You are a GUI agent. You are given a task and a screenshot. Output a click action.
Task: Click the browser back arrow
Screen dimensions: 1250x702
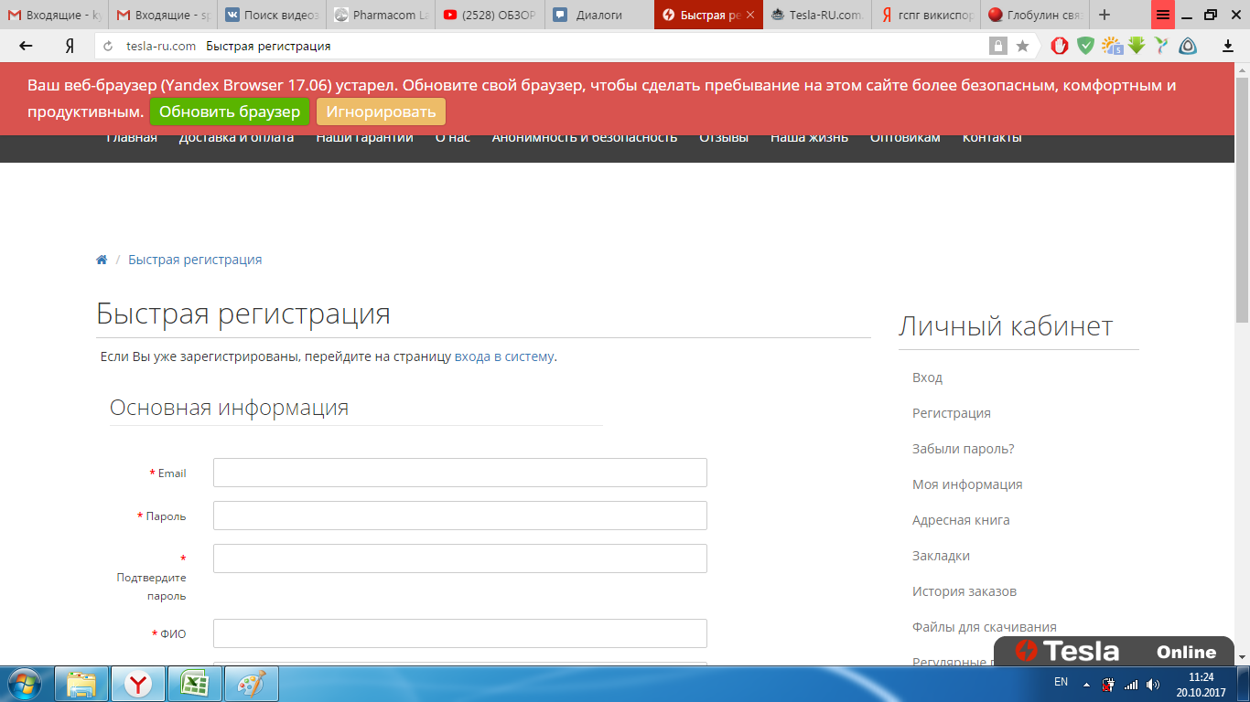(x=26, y=46)
